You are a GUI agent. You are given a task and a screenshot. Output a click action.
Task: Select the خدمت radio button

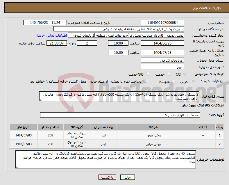click(169, 74)
